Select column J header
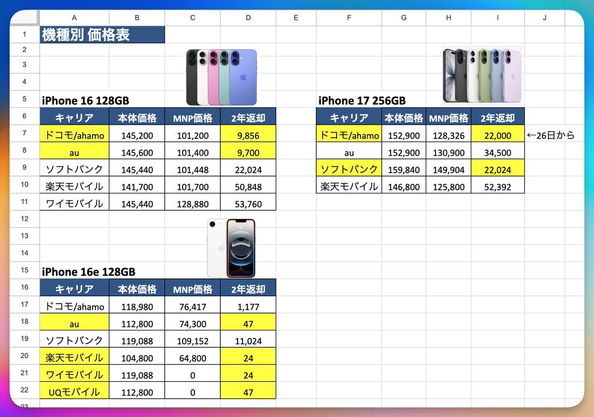594x417 pixels. pos(544,17)
